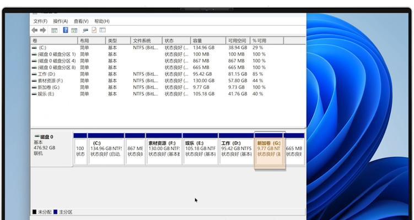
Task: Click drive icon of 磁盘 0 磁盘分区 4 row
Action: coord(34,61)
